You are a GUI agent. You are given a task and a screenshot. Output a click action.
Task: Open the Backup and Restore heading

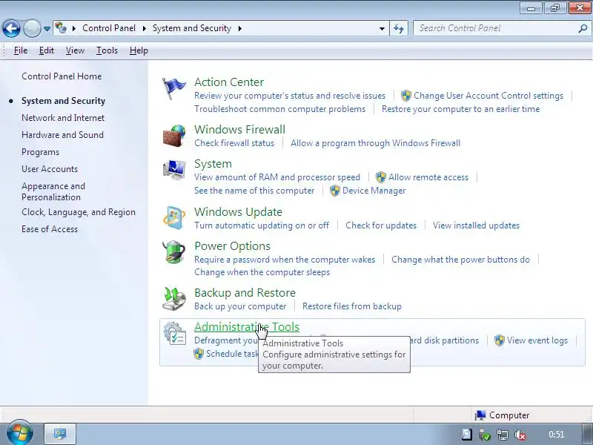click(x=245, y=293)
